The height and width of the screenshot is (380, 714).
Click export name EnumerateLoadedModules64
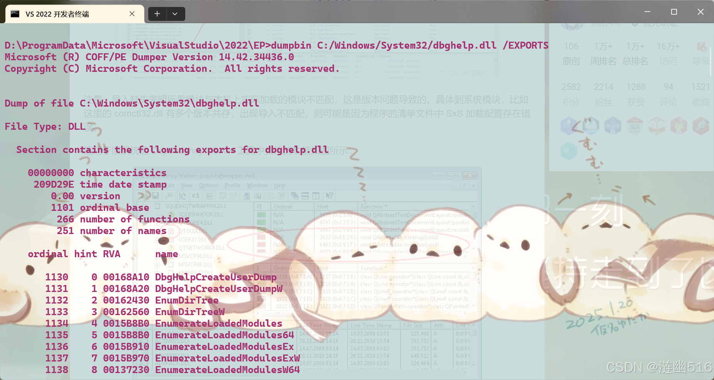coord(225,335)
